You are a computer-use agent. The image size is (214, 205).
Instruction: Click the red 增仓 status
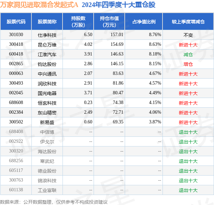[188, 64]
